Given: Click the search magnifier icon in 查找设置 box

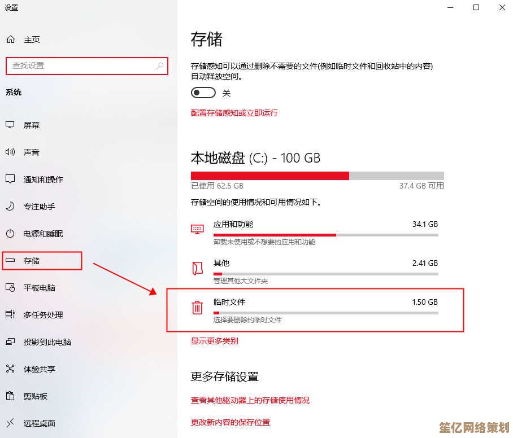Looking at the screenshot, I should tap(160, 65).
